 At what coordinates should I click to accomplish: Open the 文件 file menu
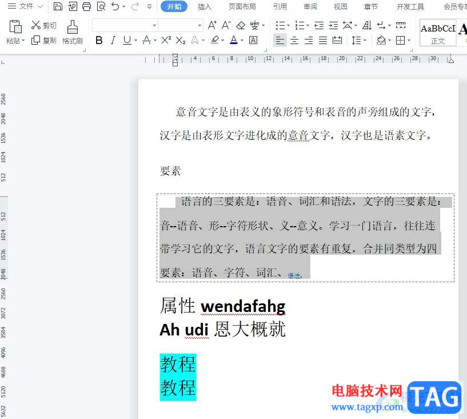click(x=26, y=6)
